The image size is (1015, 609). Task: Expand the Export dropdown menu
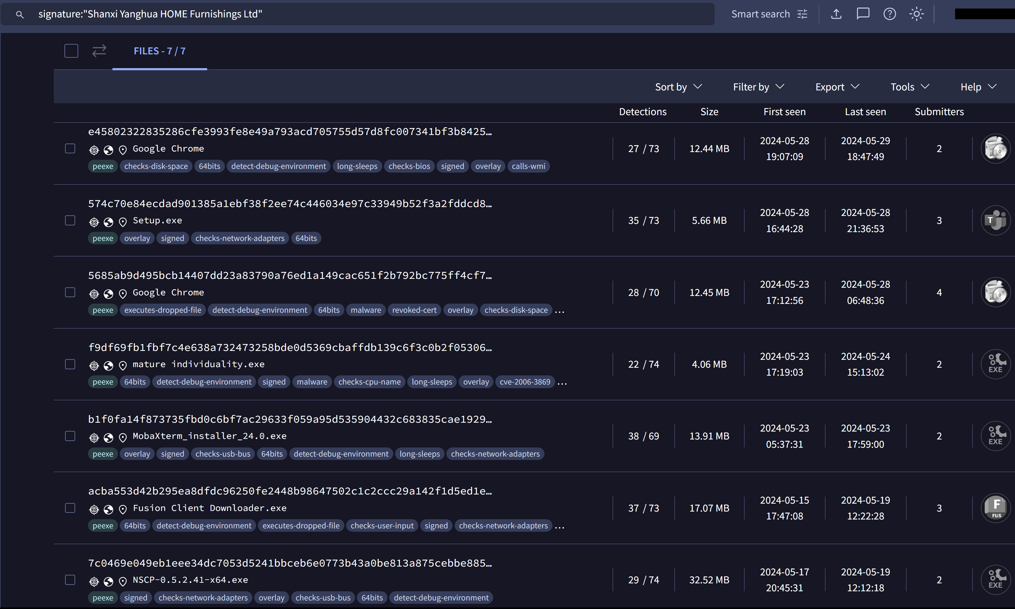pyautogui.click(x=837, y=86)
